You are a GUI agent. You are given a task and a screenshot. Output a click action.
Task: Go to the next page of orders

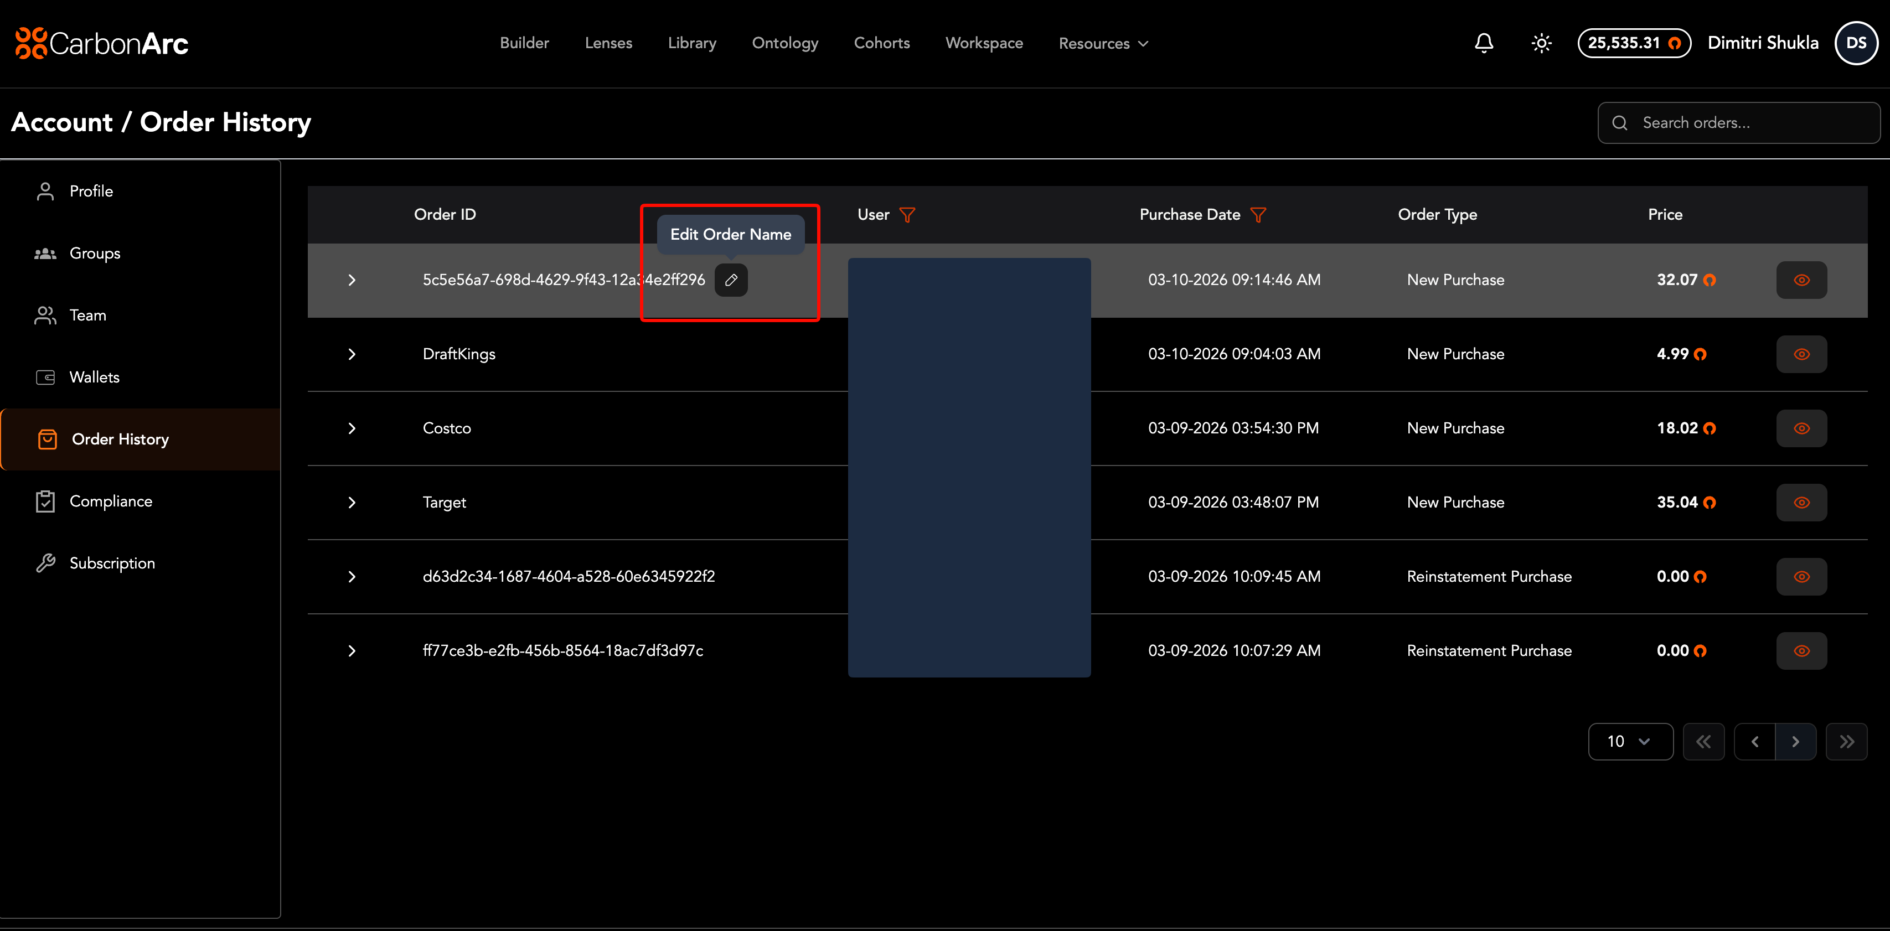pos(1795,742)
